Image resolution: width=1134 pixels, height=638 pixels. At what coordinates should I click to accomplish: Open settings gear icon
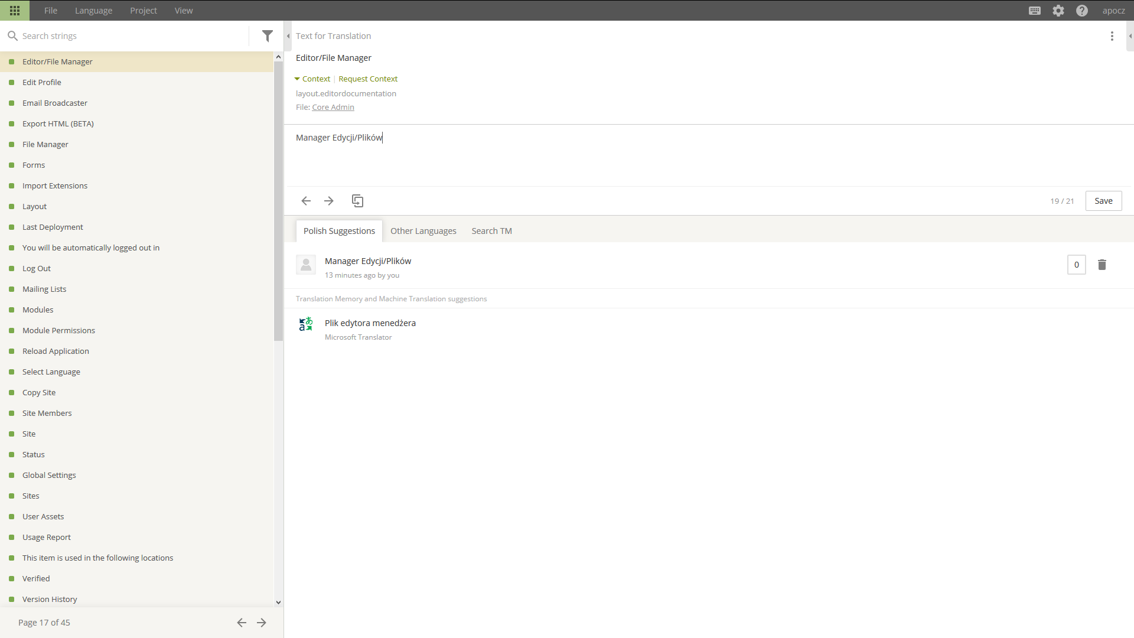[1058, 11]
